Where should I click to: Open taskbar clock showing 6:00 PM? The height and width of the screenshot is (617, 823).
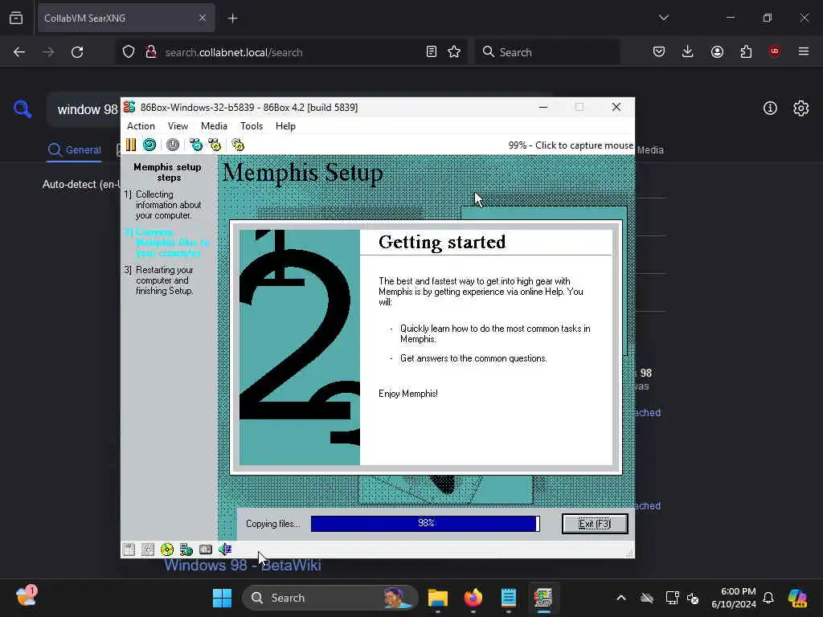pyautogui.click(x=734, y=598)
